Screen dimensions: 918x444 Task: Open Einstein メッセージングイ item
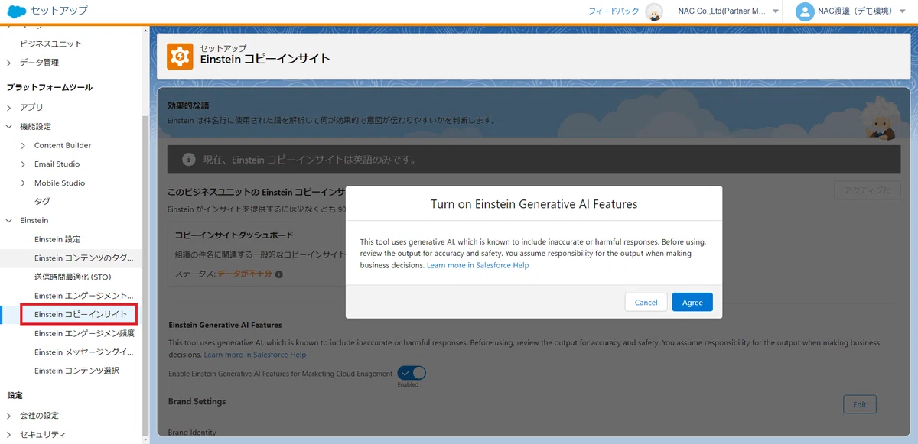click(84, 352)
